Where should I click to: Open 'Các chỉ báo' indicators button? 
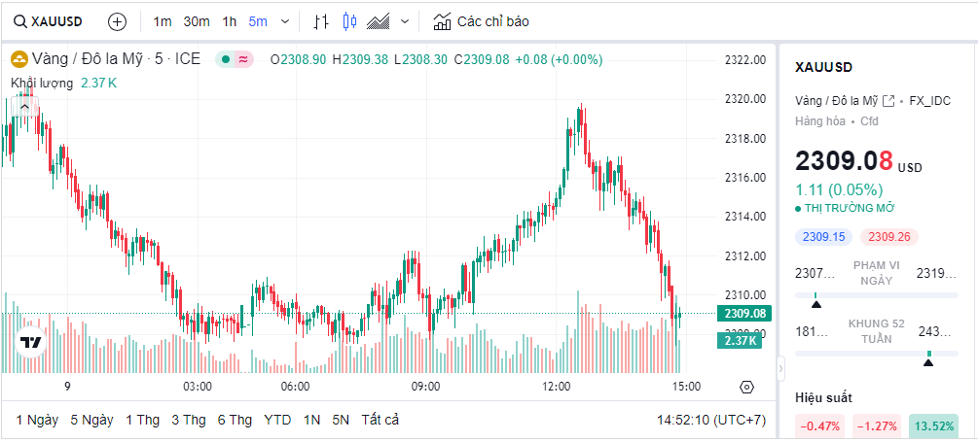[x=482, y=21]
